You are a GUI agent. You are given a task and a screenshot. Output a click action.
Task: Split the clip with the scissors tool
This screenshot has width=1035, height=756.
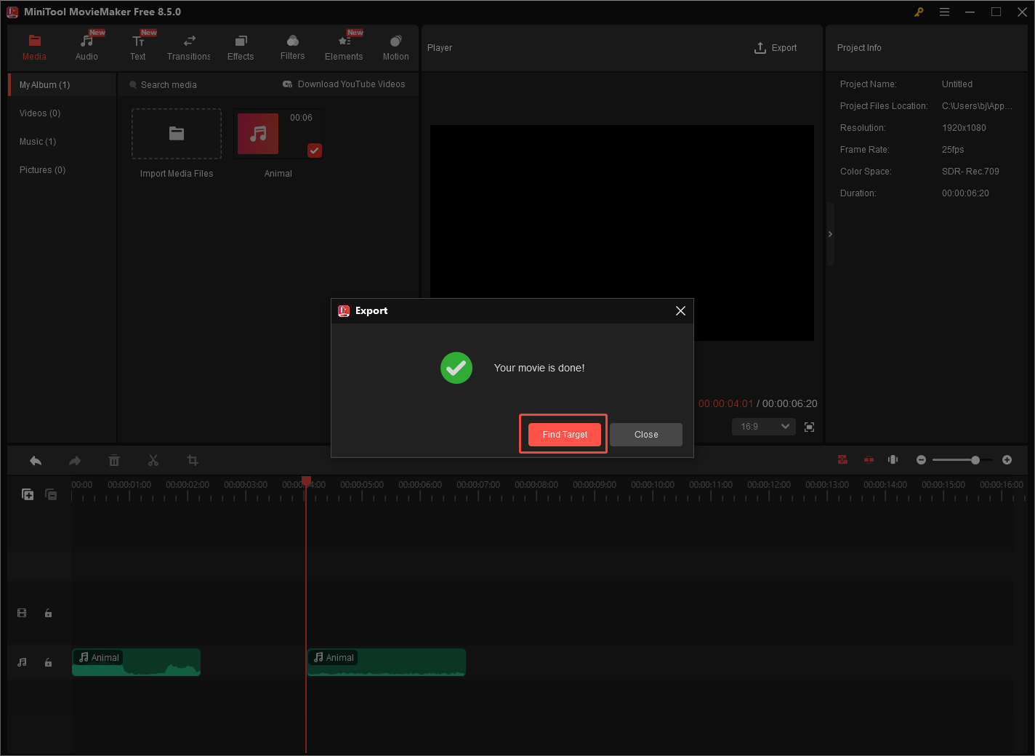pos(153,460)
